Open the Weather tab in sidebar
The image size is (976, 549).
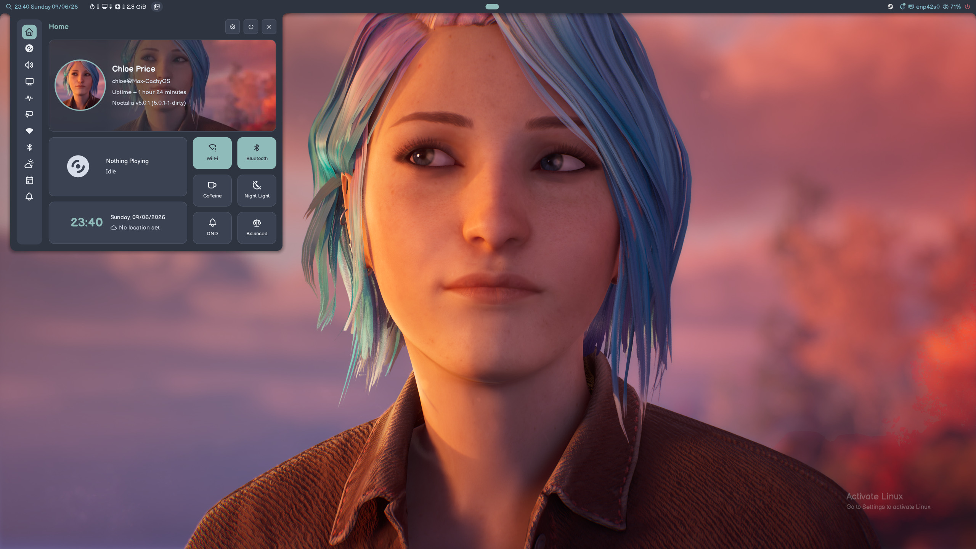(29, 164)
